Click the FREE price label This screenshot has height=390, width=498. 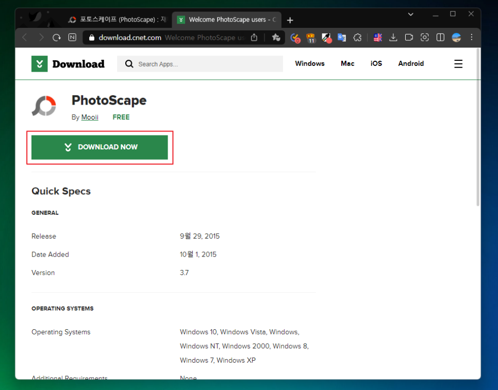121,117
